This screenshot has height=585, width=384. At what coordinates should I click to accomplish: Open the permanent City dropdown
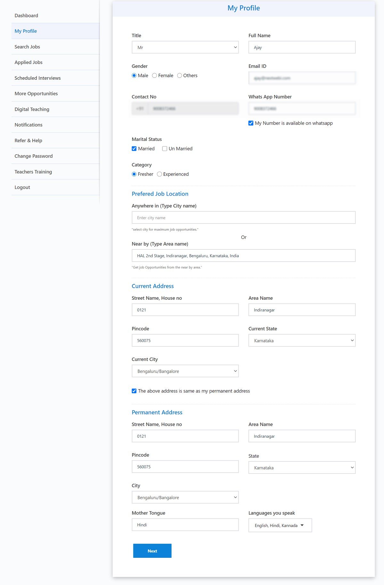click(185, 497)
